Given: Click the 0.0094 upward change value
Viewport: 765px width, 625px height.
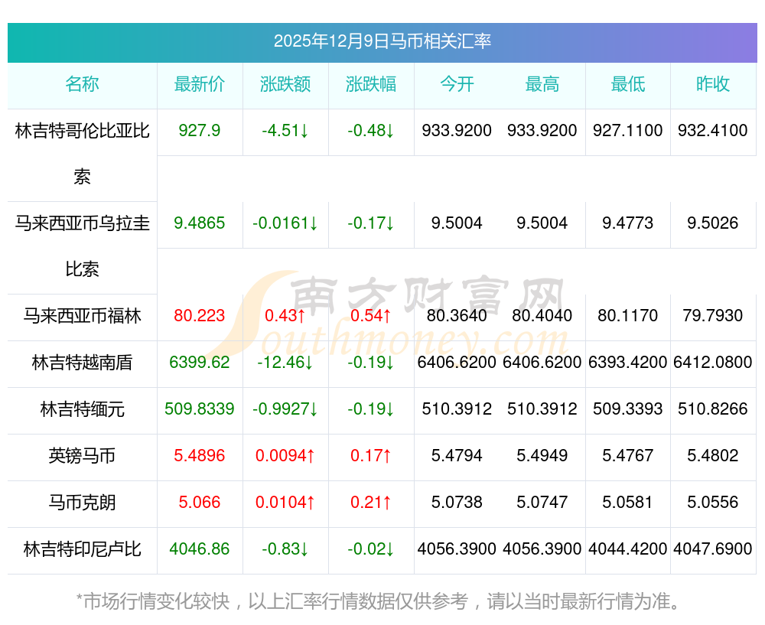Looking at the screenshot, I should [x=285, y=456].
